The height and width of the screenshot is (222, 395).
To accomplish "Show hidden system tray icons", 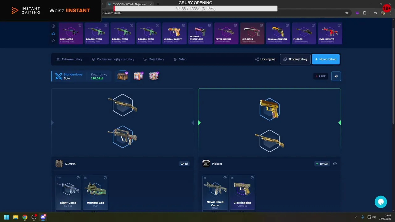I will tap(356, 217).
